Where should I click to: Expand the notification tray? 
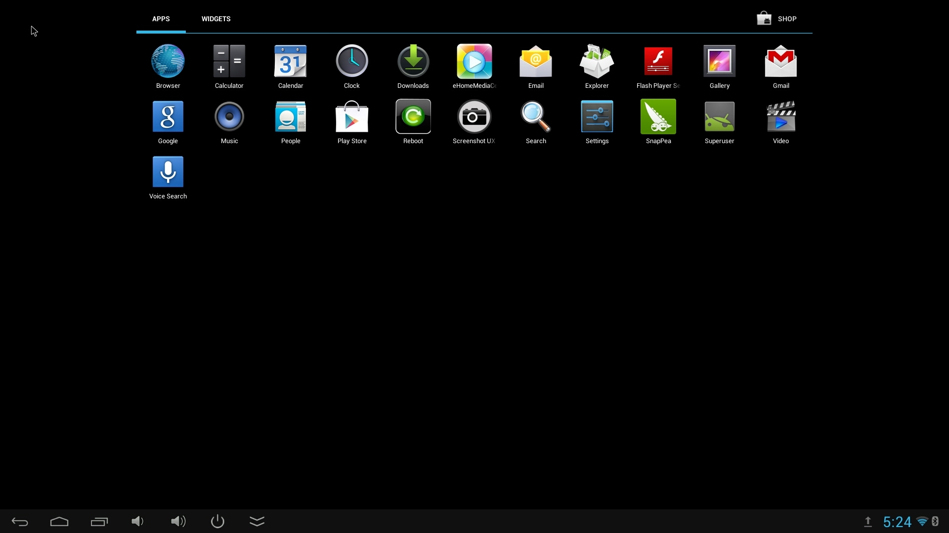click(898, 521)
